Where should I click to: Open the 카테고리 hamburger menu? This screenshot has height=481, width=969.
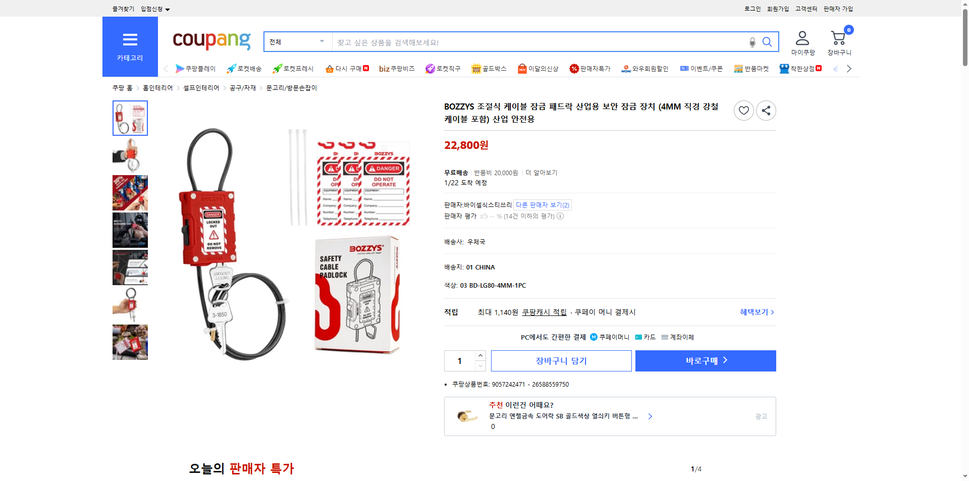click(x=130, y=39)
